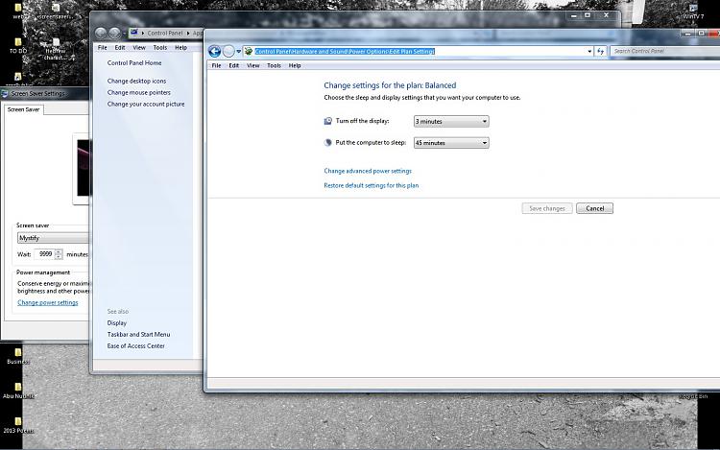Open Taskbar and Start Menu link

point(138,335)
